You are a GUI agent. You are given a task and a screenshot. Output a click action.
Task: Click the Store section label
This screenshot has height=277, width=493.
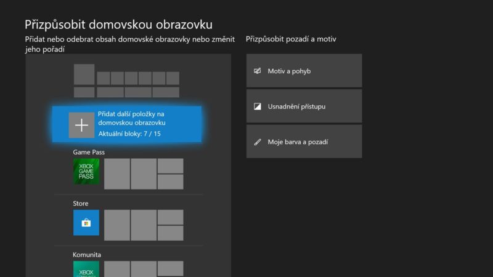pos(81,203)
